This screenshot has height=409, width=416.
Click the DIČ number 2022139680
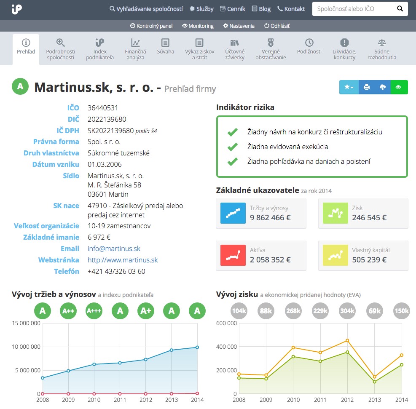click(x=107, y=119)
